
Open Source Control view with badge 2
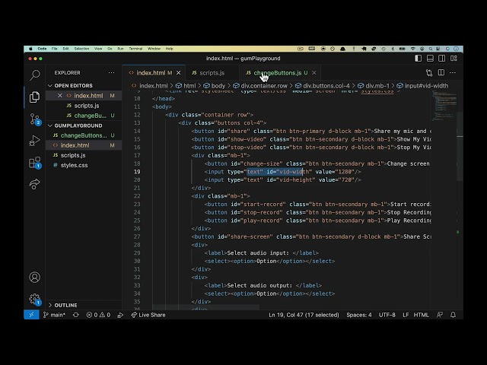[35, 119]
